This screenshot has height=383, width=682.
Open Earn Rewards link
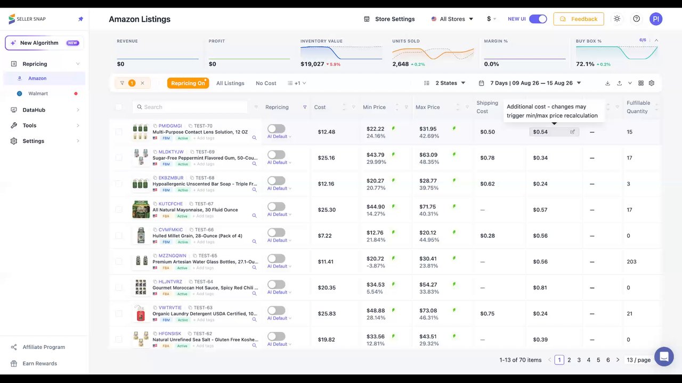[34, 364]
